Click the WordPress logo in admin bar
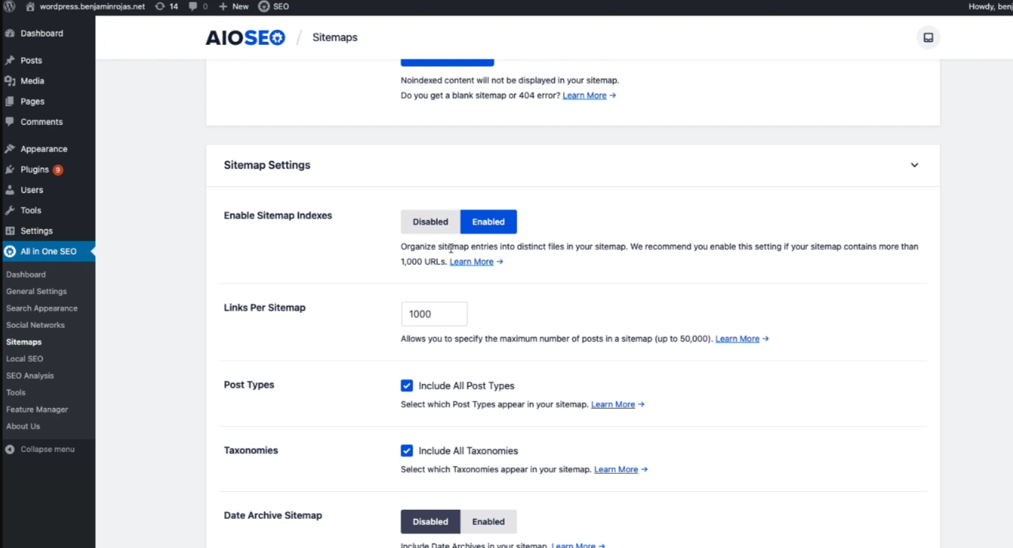This screenshot has height=548, width=1013. pos(9,6)
